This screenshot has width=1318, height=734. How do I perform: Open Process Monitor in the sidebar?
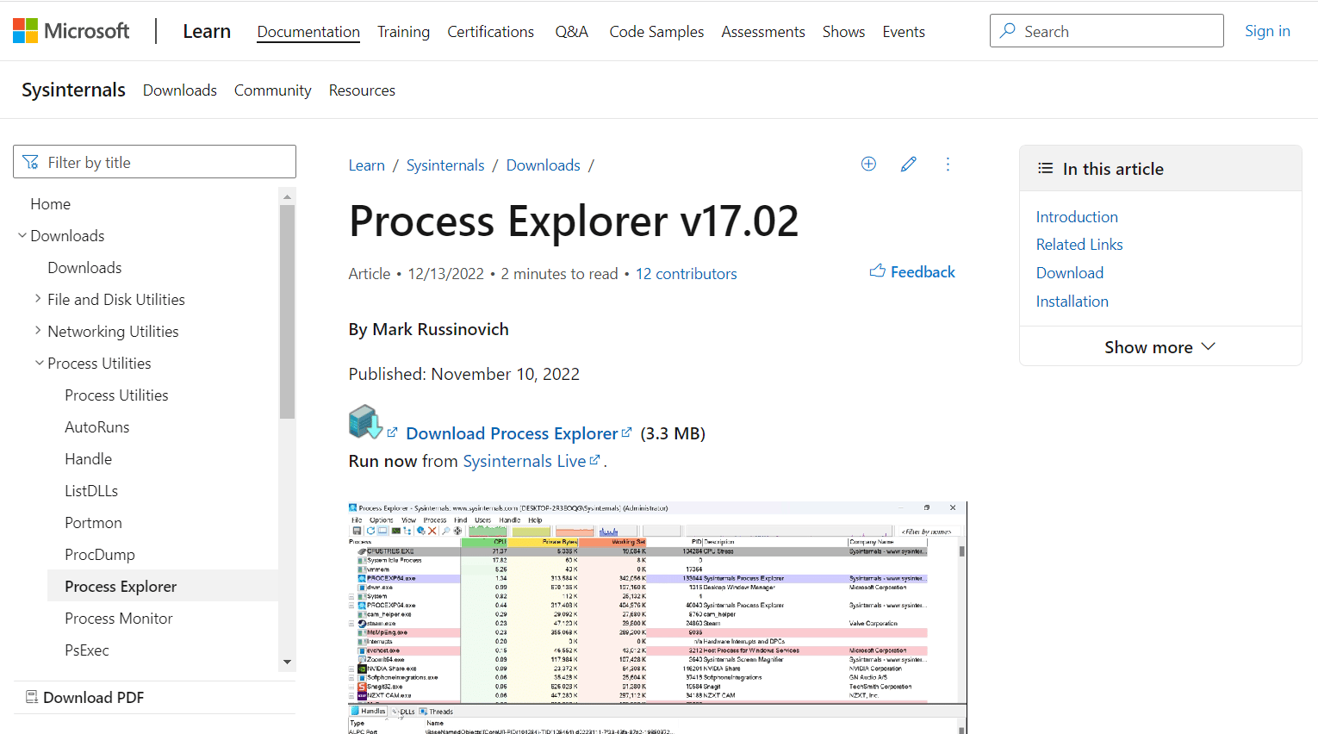click(119, 619)
